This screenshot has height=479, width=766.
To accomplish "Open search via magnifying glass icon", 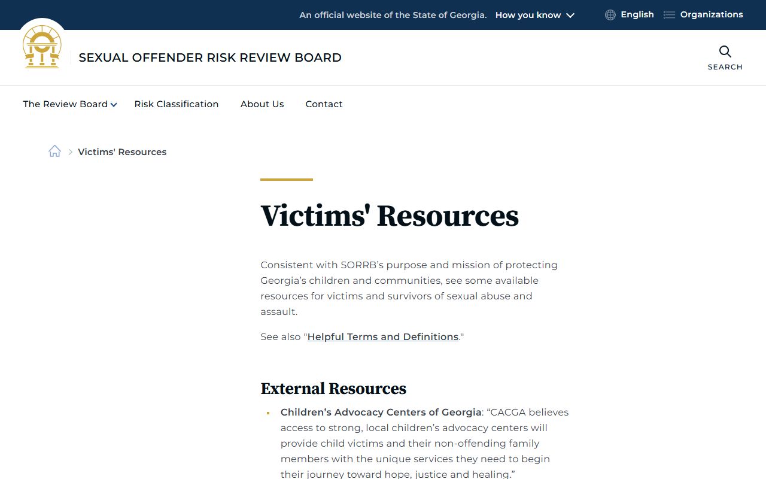I will pyautogui.click(x=725, y=51).
